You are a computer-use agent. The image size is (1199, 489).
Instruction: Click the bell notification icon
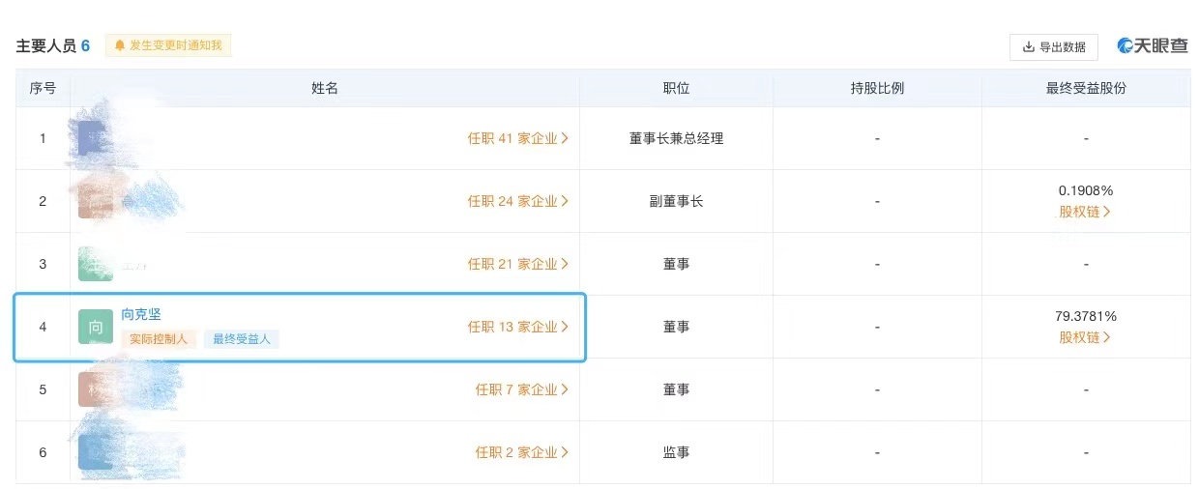click(120, 45)
